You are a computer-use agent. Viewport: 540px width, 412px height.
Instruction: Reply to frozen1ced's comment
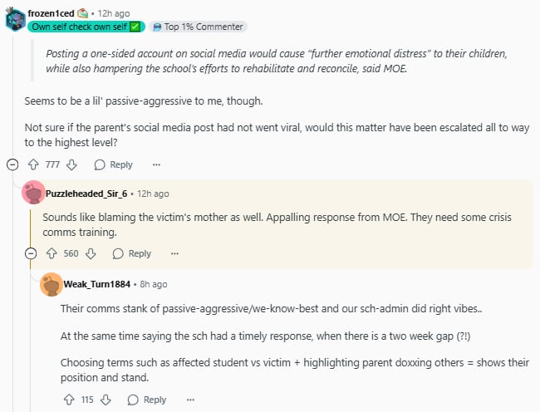(114, 164)
